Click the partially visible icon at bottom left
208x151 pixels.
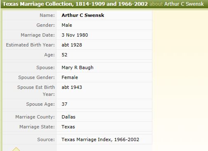(x=16, y=149)
